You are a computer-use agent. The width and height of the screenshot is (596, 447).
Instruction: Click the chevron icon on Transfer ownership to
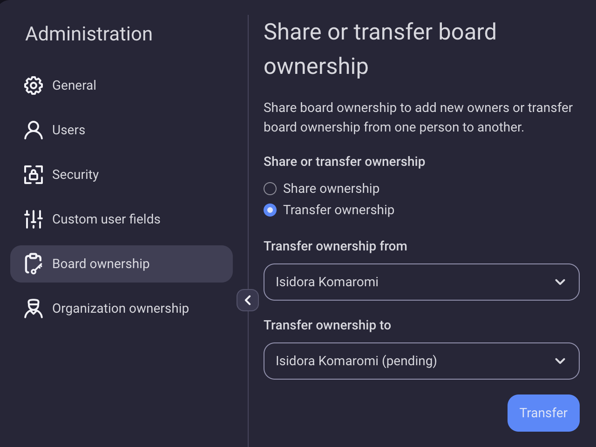click(x=560, y=361)
